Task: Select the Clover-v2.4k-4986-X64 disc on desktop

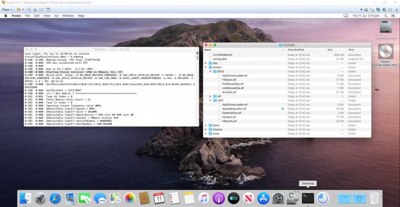Action: tap(386, 55)
